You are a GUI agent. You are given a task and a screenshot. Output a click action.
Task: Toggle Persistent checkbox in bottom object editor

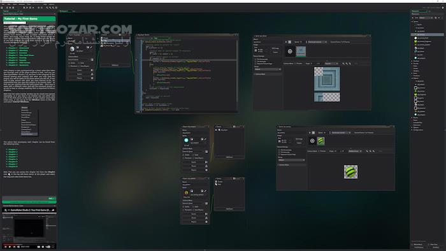(183, 210)
